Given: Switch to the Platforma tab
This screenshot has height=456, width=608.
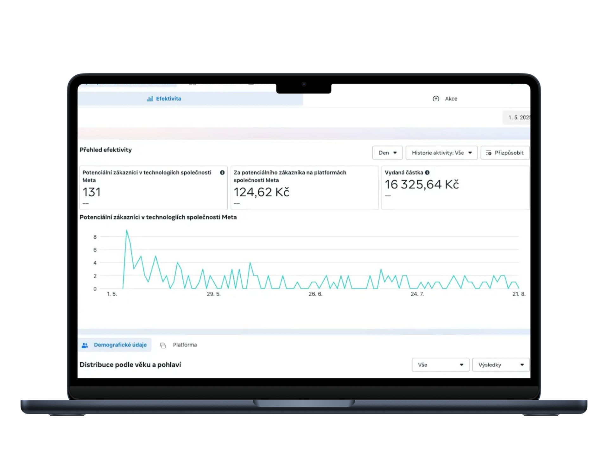Looking at the screenshot, I should click(185, 345).
